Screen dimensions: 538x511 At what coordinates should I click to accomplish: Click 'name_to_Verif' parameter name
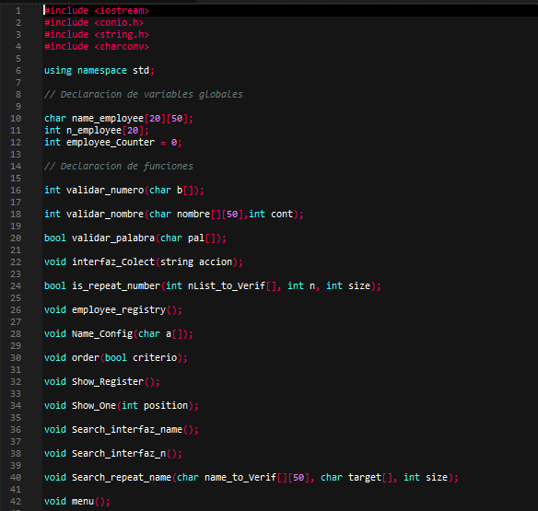tap(240, 477)
